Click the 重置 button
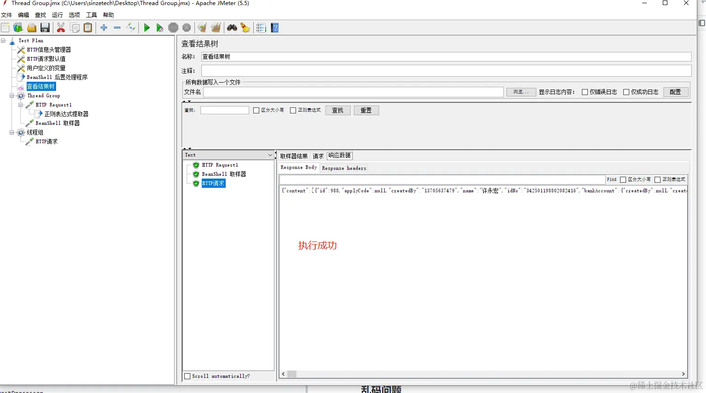Viewport: 706px width, 393px height. 366,110
